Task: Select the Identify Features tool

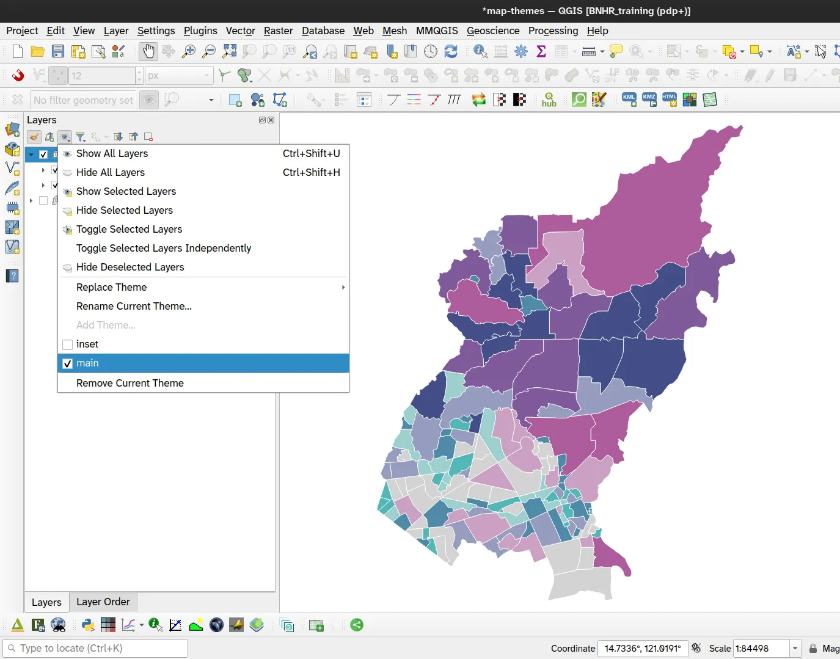Action: click(x=480, y=51)
